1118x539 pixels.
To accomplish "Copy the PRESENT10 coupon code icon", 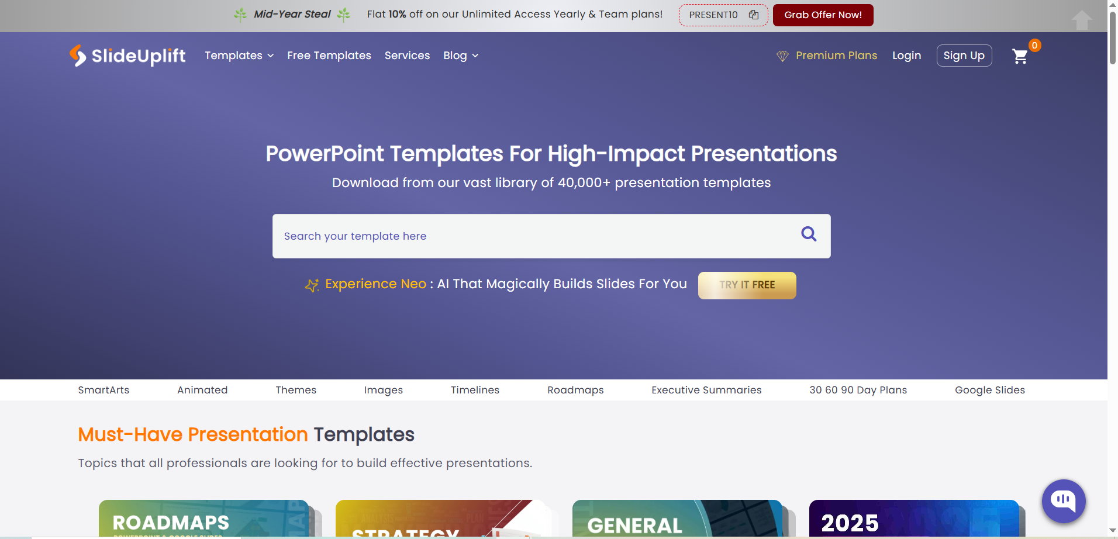I will (x=754, y=15).
